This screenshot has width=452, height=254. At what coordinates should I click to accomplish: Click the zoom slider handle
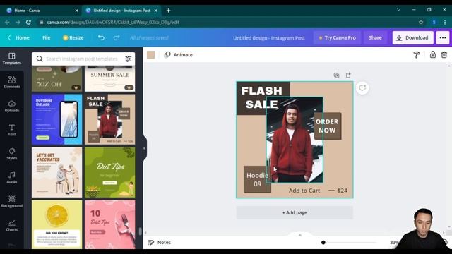tap(323, 243)
